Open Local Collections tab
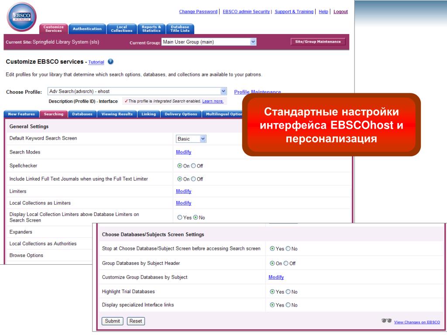This screenshot has width=447, height=335. pos(122,29)
